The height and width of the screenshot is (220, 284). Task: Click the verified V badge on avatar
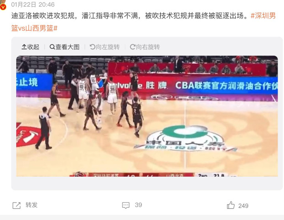point(3,7)
